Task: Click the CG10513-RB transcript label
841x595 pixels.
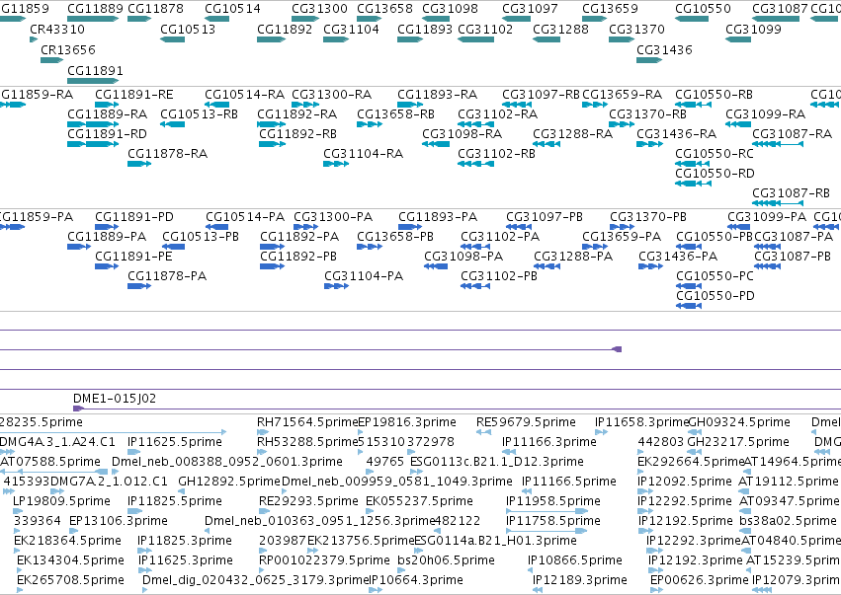Action: pos(199,114)
